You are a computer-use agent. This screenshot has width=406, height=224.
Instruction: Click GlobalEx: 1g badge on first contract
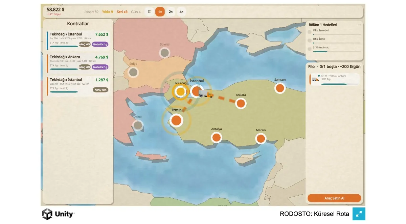[100, 44]
